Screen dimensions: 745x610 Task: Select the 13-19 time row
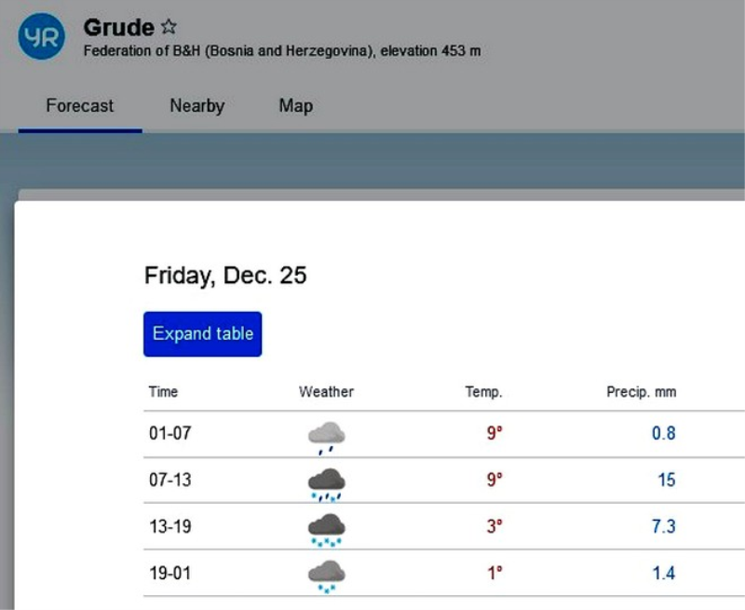coord(169,526)
